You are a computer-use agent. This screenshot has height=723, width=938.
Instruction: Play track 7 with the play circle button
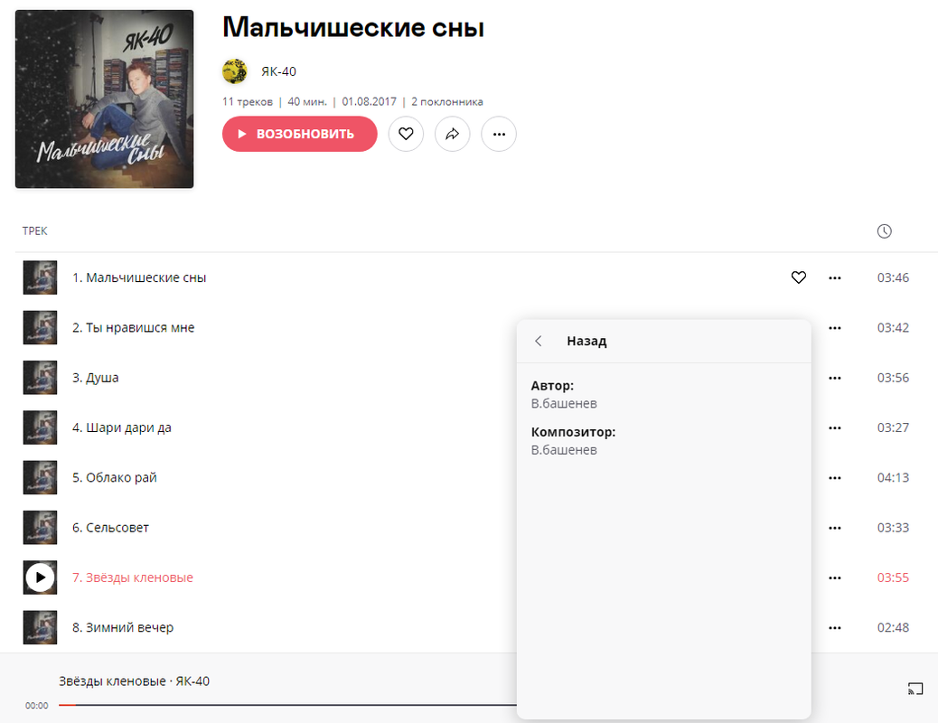coord(40,577)
